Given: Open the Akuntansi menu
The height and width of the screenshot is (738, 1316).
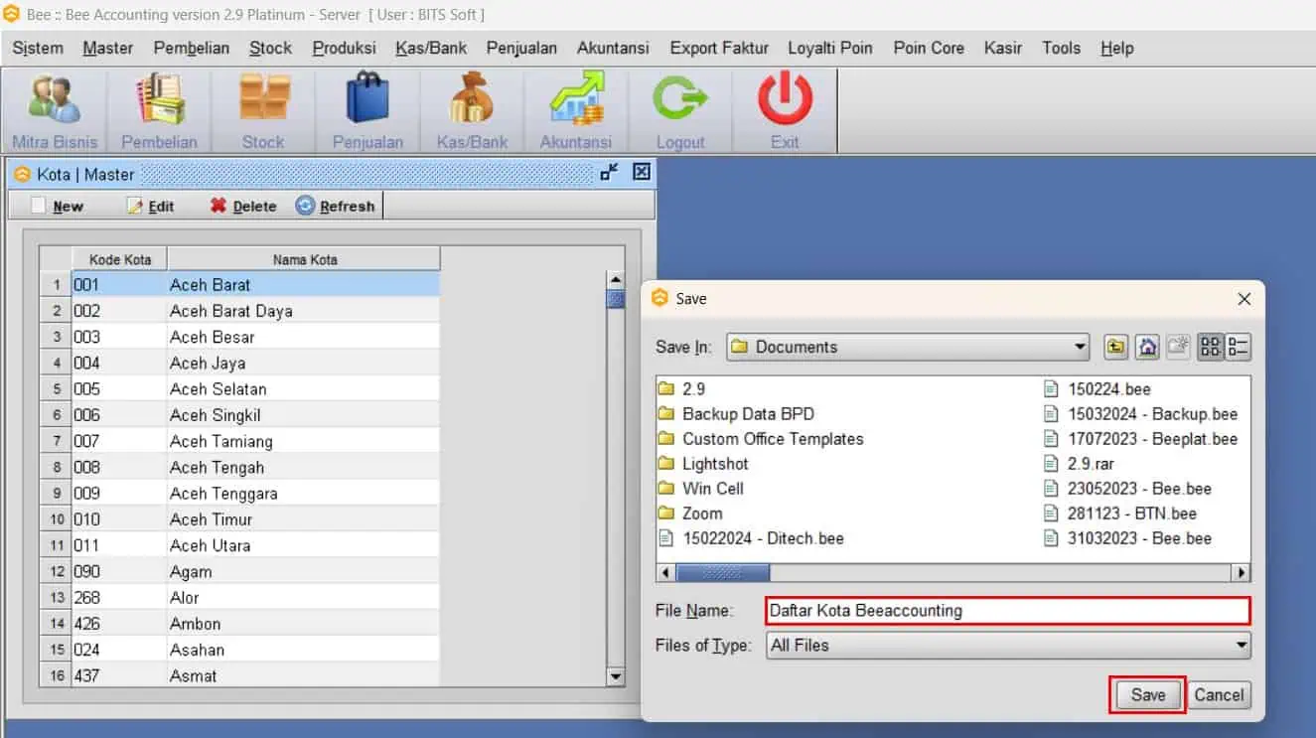Looking at the screenshot, I should click(613, 48).
